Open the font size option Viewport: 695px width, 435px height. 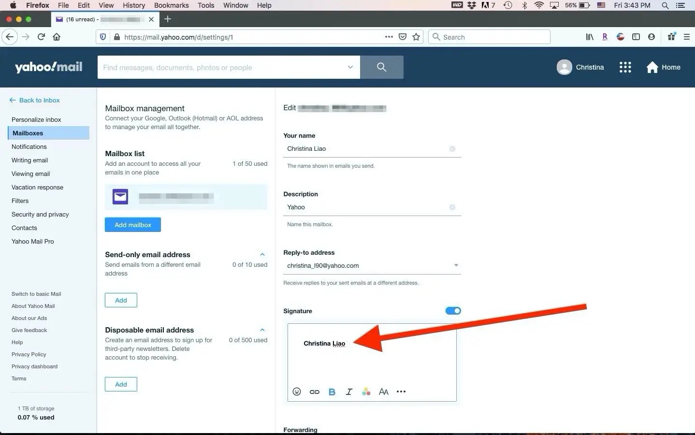384,392
